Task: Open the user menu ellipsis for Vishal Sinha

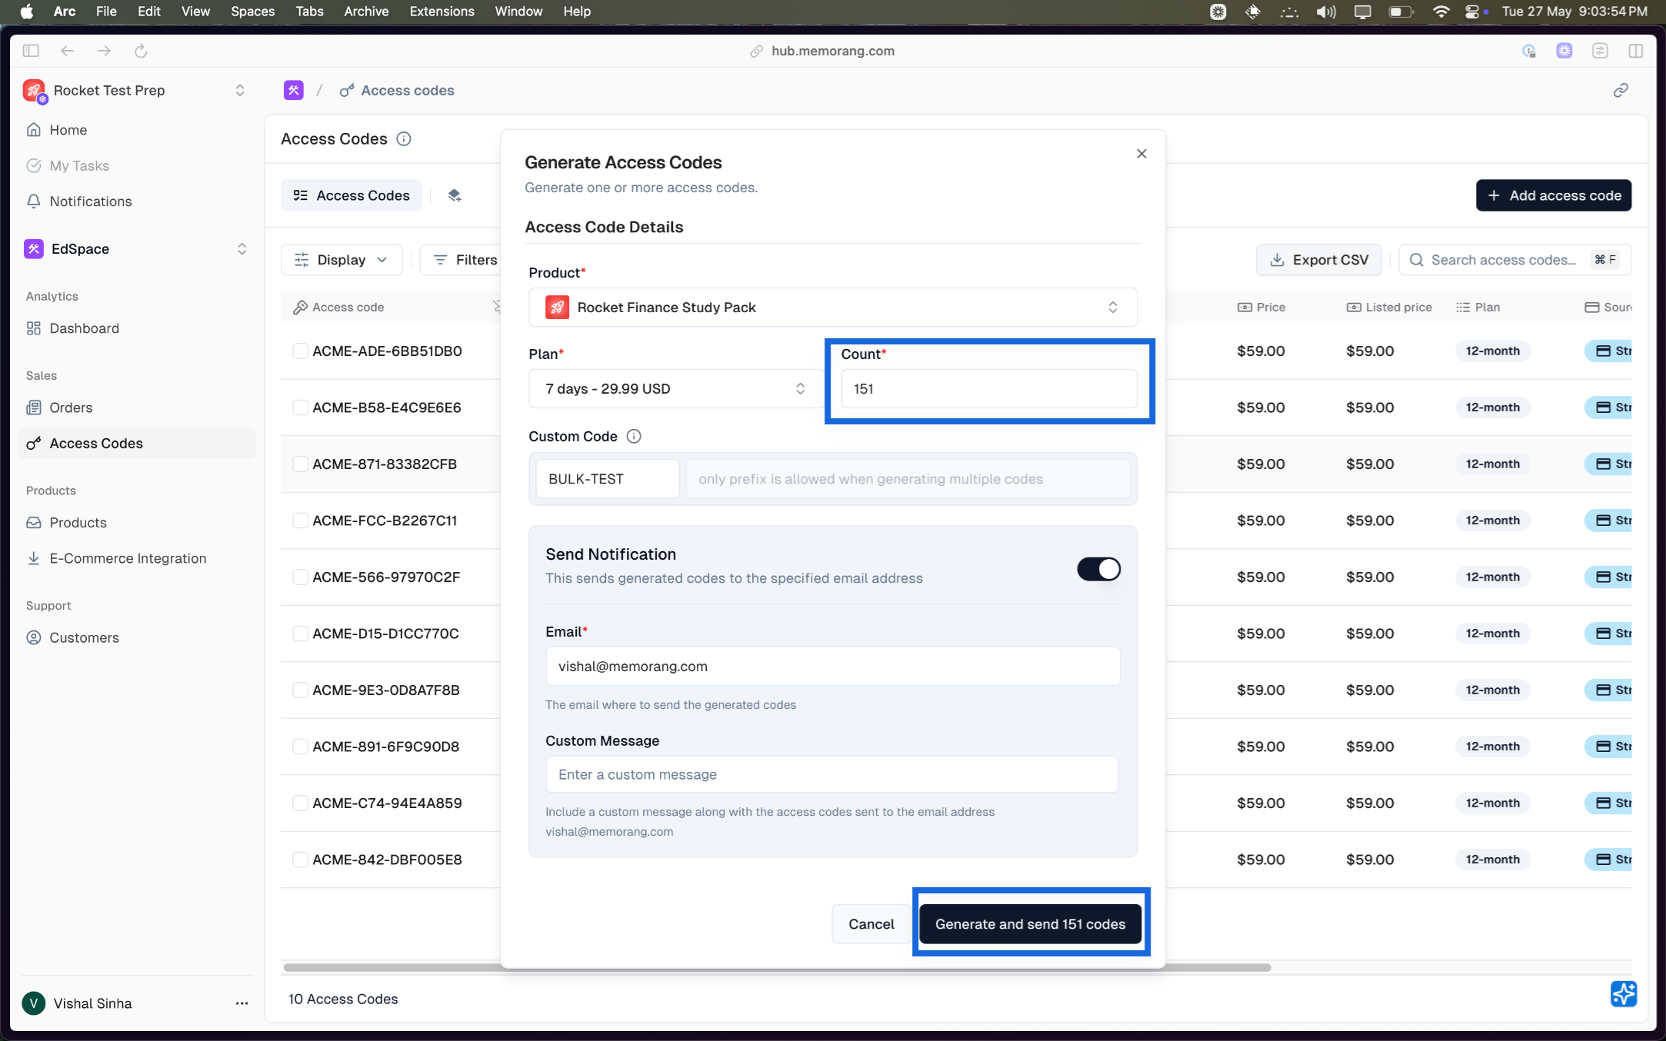Action: [x=242, y=1003]
